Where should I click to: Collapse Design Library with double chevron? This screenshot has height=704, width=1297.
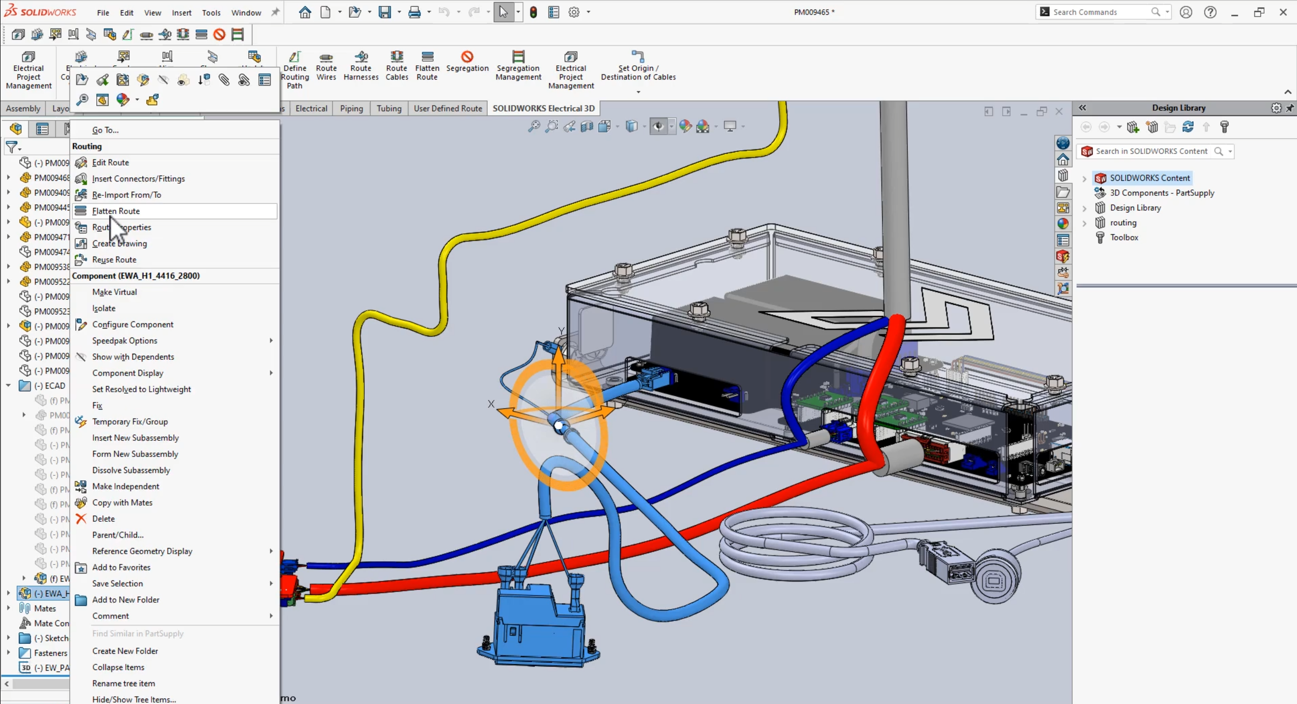(x=1082, y=108)
